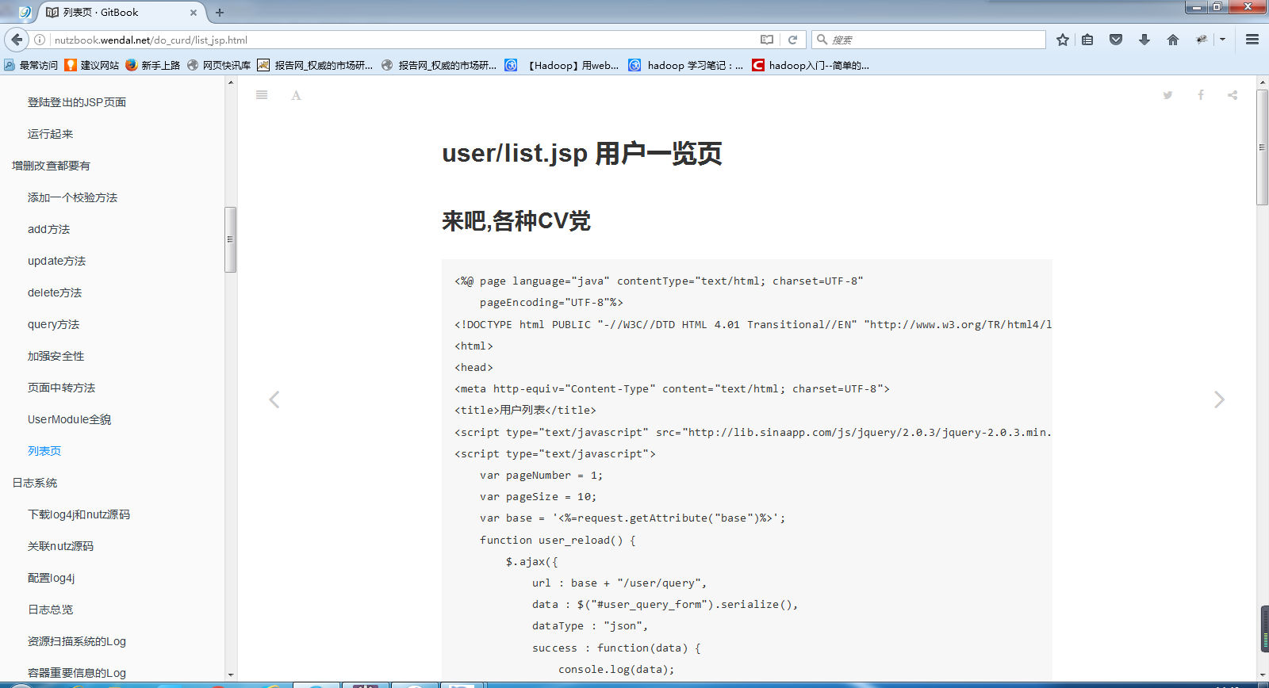This screenshot has height=688, width=1269.
Task: Open add方法 chapter
Action: tap(48, 229)
